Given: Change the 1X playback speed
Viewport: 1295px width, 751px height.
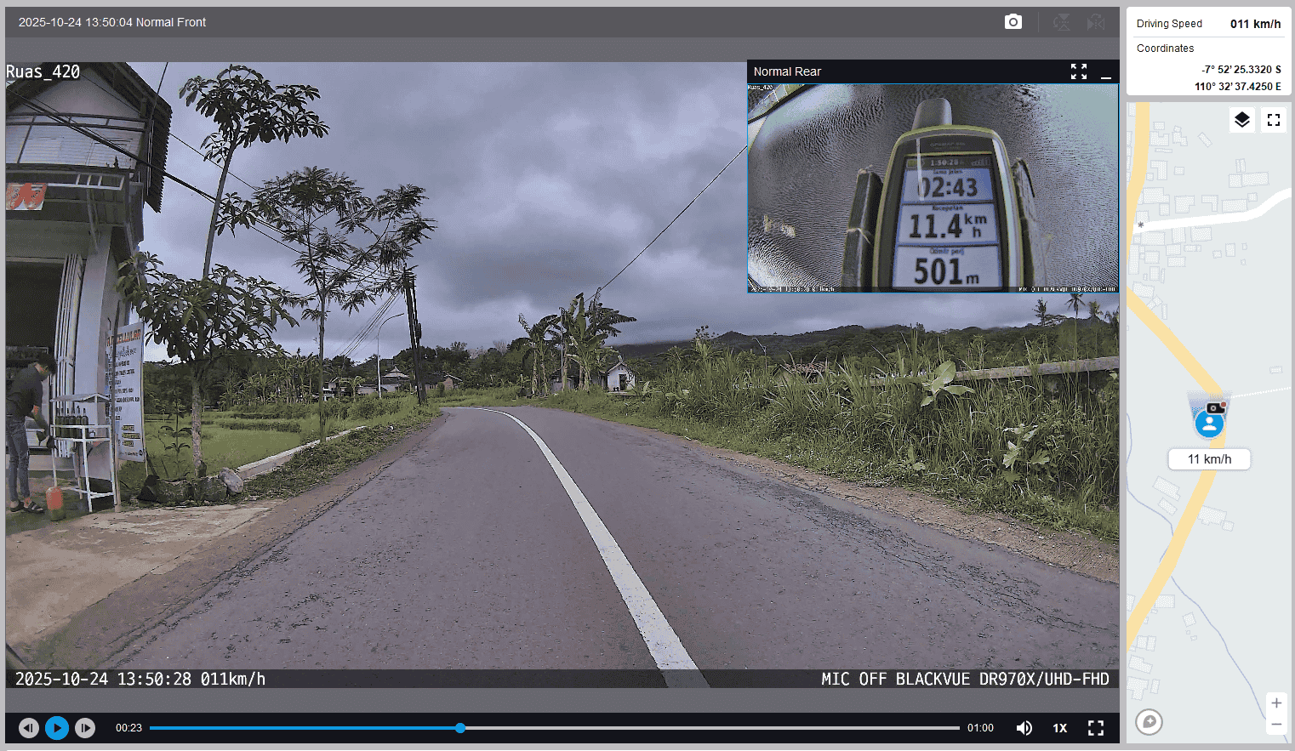Looking at the screenshot, I should (x=1060, y=728).
